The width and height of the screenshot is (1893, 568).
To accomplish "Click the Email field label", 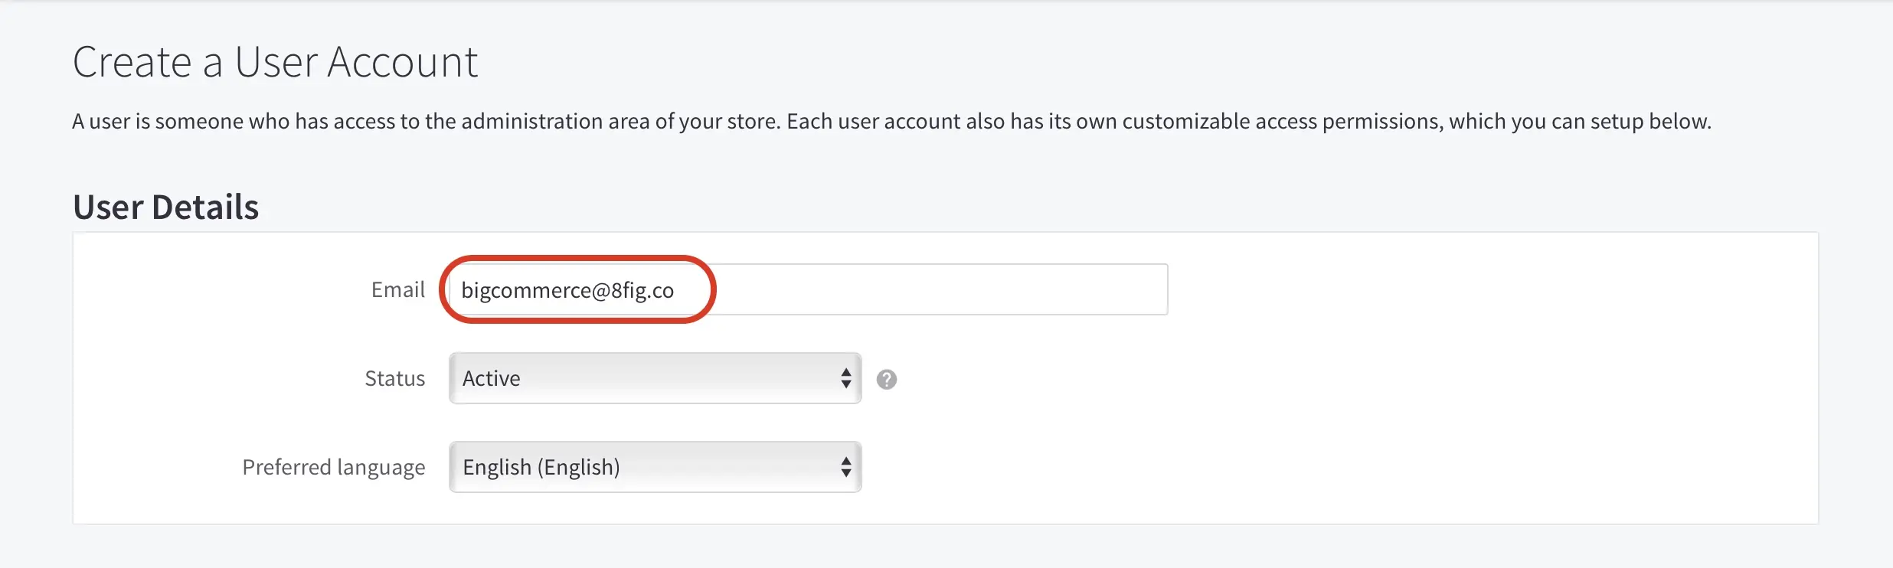I will [397, 289].
